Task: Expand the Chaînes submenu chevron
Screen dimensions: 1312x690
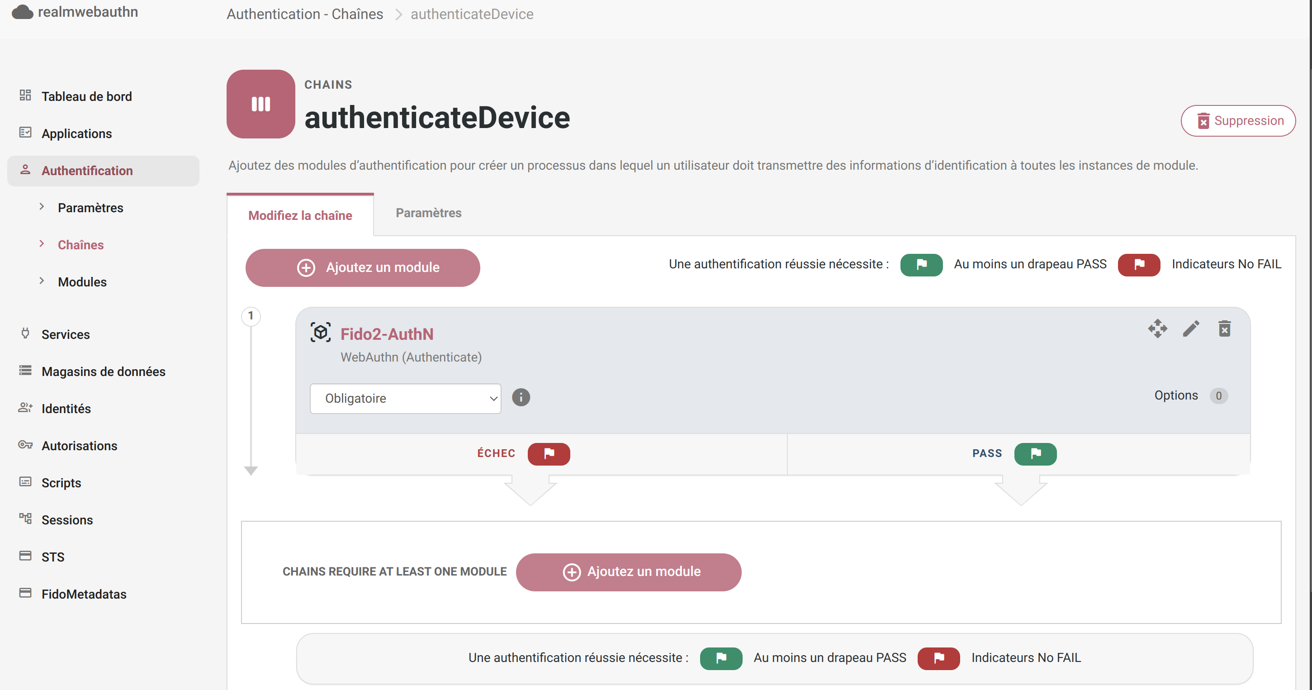Action: 42,243
